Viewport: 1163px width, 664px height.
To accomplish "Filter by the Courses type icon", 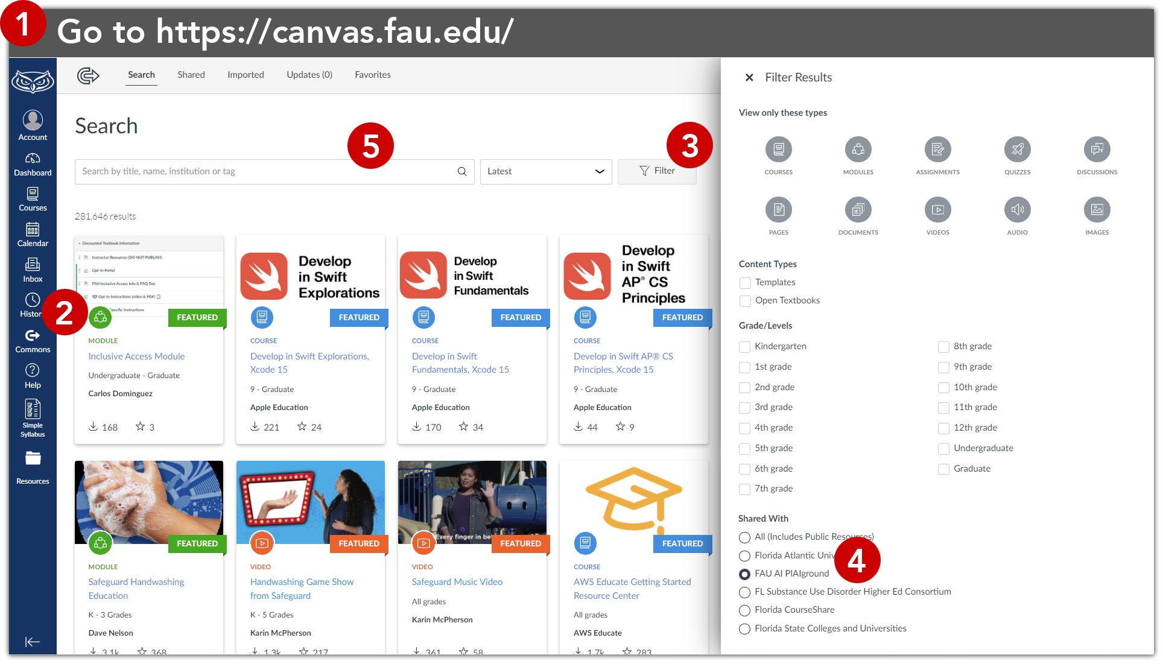I will (x=778, y=150).
